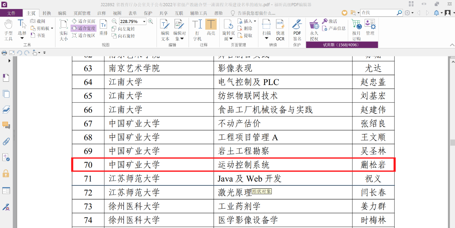Click the Edit Text (编辑文本) icon
Screen dimensions: 455x228
tap(165, 30)
